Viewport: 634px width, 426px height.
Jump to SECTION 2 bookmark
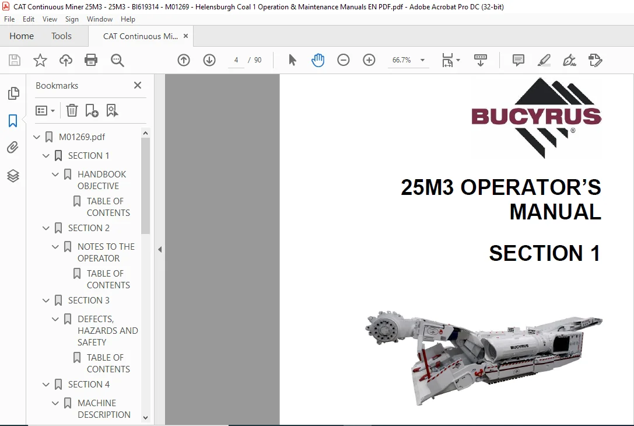point(89,228)
